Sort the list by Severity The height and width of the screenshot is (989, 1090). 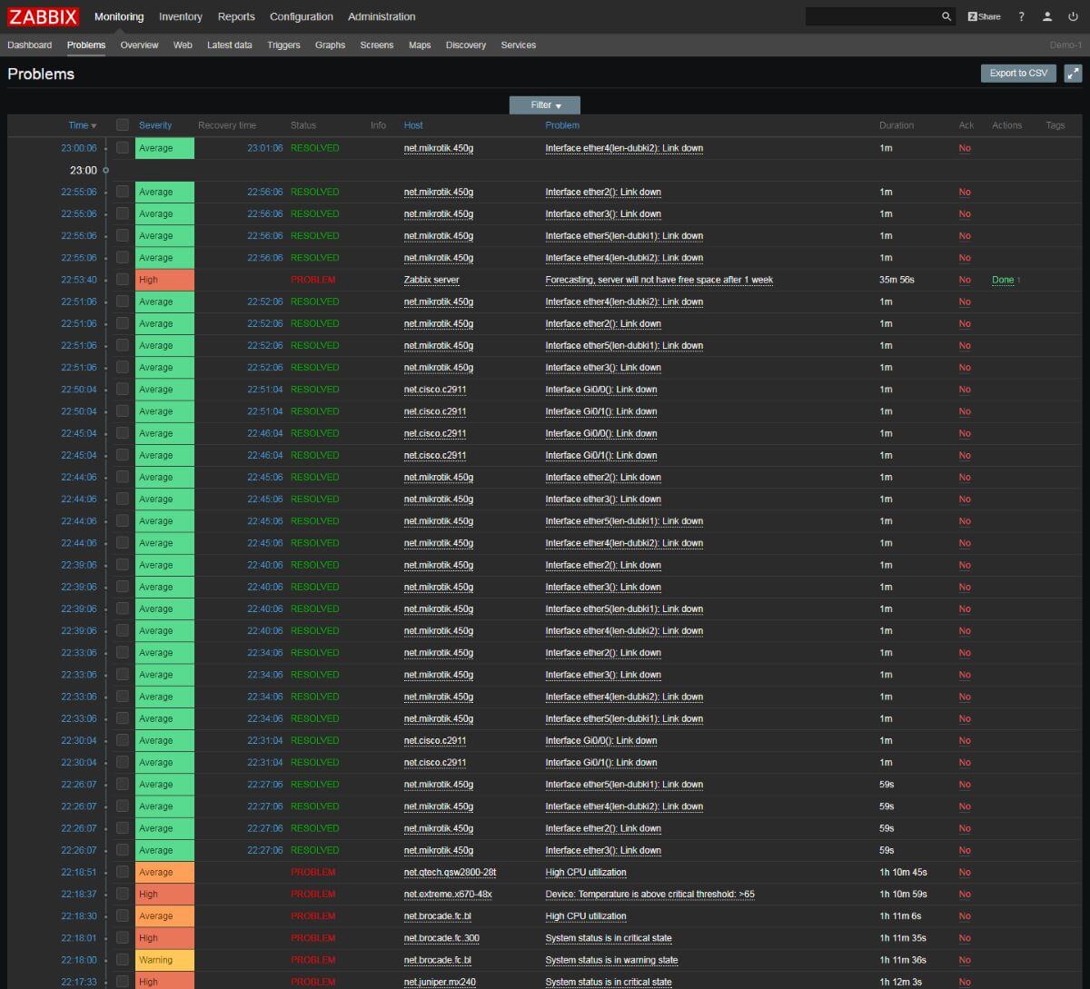click(x=156, y=125)
